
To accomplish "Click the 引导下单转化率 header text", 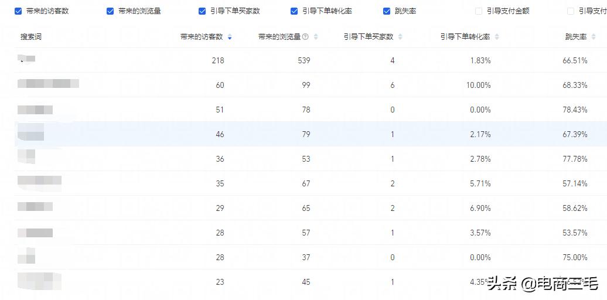I will 465,37.
